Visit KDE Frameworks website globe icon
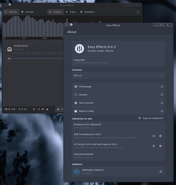 click(x=161, y=136)
